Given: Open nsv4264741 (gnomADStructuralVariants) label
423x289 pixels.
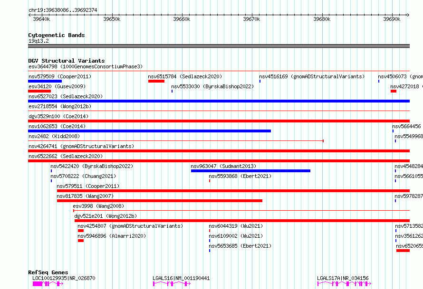Looking at the screenshot, I should click(81, 146).
